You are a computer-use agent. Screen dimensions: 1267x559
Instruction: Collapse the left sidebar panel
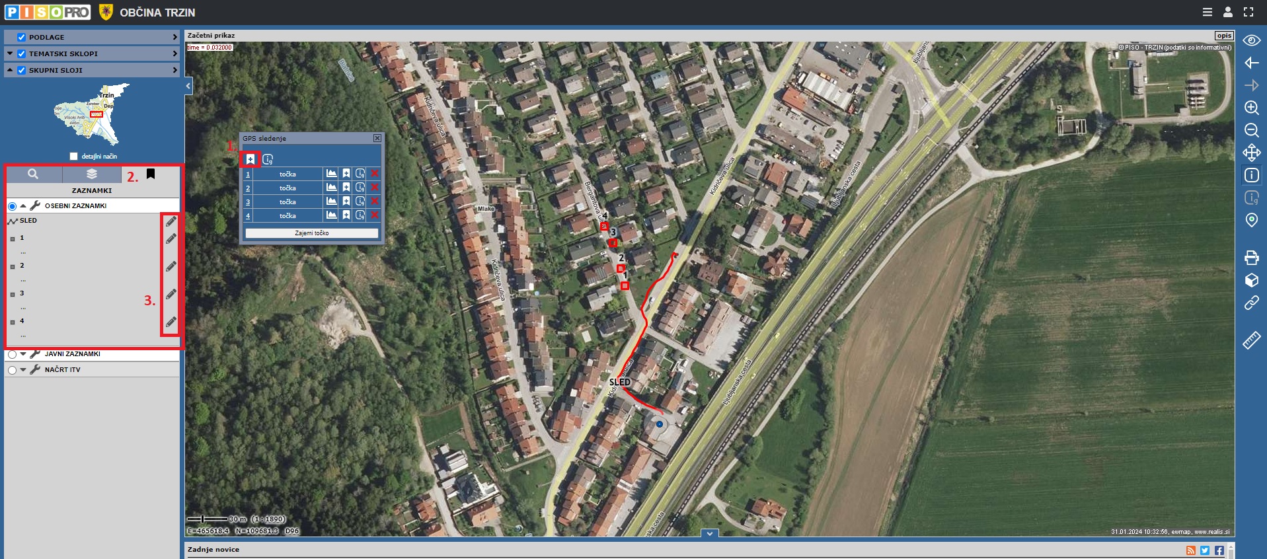[188, 86]
